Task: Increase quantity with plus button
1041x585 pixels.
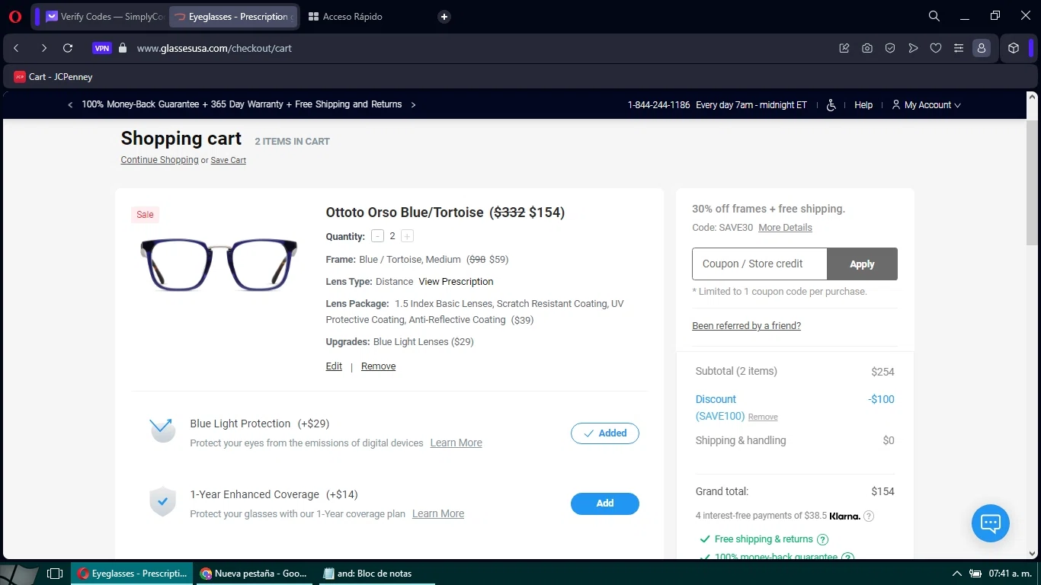Action: point(408,236)
